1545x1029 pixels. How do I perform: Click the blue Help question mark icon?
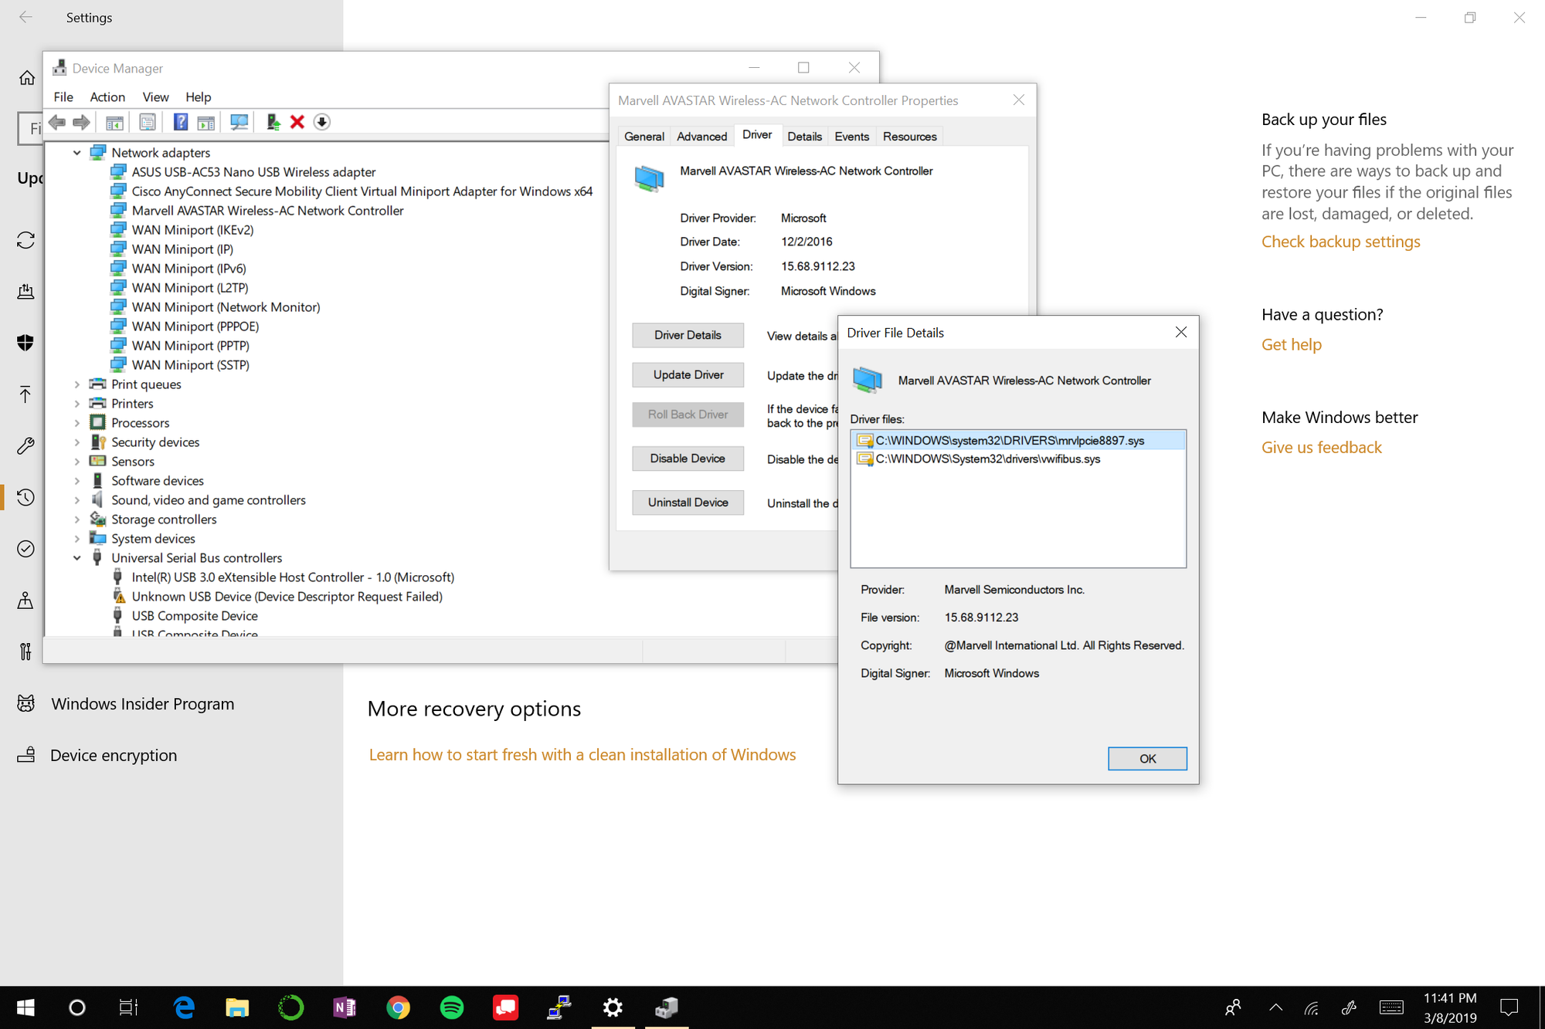point(181,122)
